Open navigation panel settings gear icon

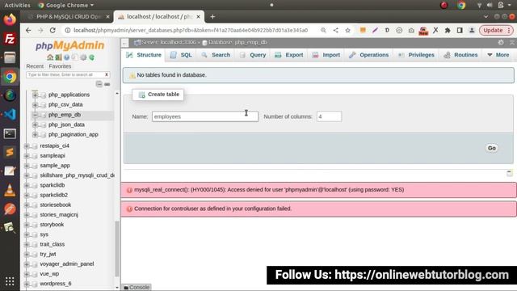tap(83, 57)
